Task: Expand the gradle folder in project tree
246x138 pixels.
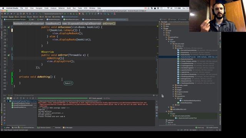Action: point(162,24)
